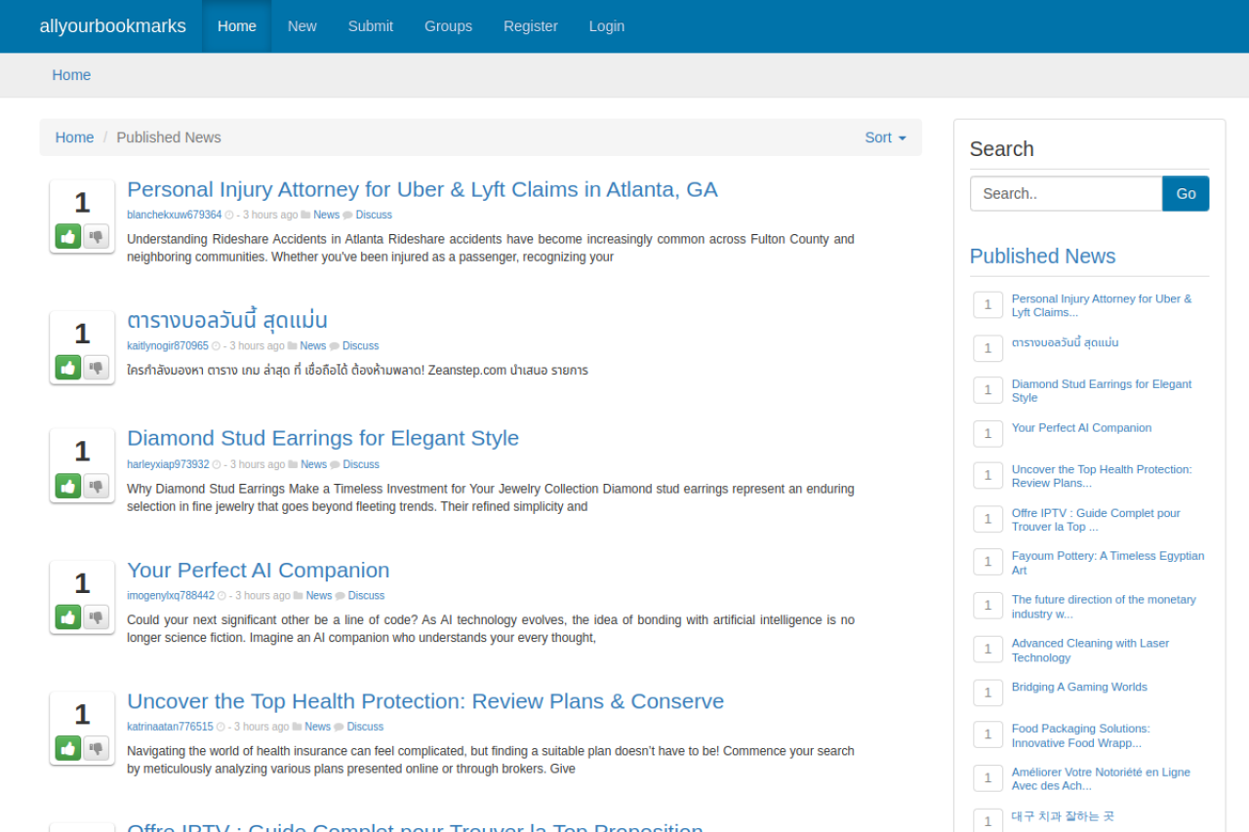Click the Login link in navbar
This screenshot has width=1249, height=832.
[x=606, y=26]
